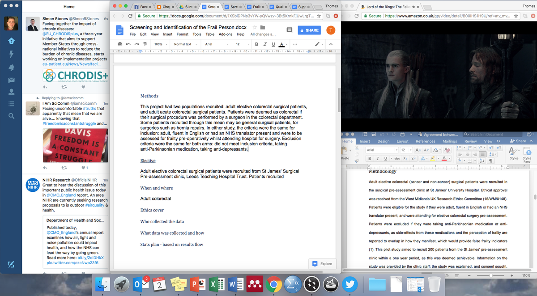Switch to the Word References ribbon tab
Image resolution: width=537 pixels, height=296 pixels.
pos(426,141)
